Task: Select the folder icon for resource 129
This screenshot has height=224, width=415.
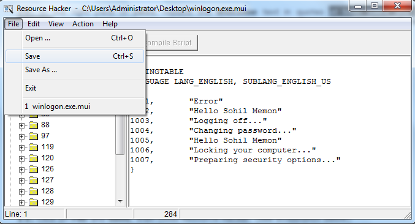Action: pyautogui.click(x=33, y=203)
